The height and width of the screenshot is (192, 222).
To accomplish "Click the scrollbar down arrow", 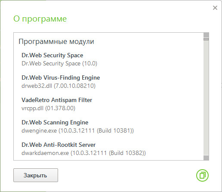I will [206, 158].
